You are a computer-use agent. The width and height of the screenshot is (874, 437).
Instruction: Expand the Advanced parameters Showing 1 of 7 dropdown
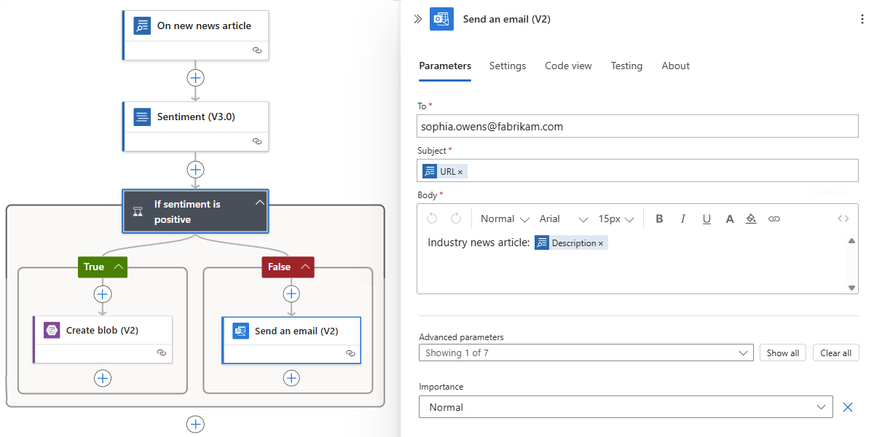pos(742,353)
